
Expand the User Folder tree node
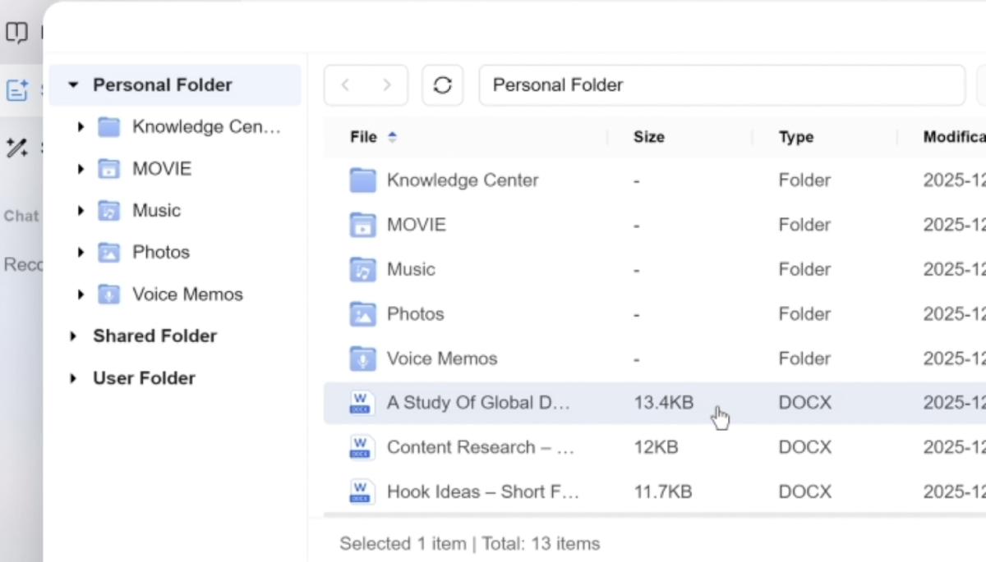(73, 378)
